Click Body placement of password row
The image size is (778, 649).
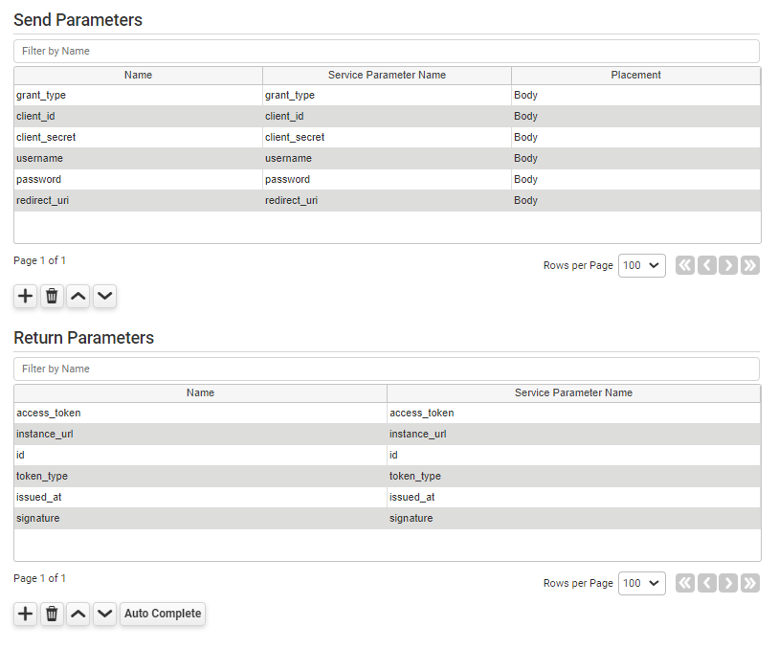pos(635,180)
